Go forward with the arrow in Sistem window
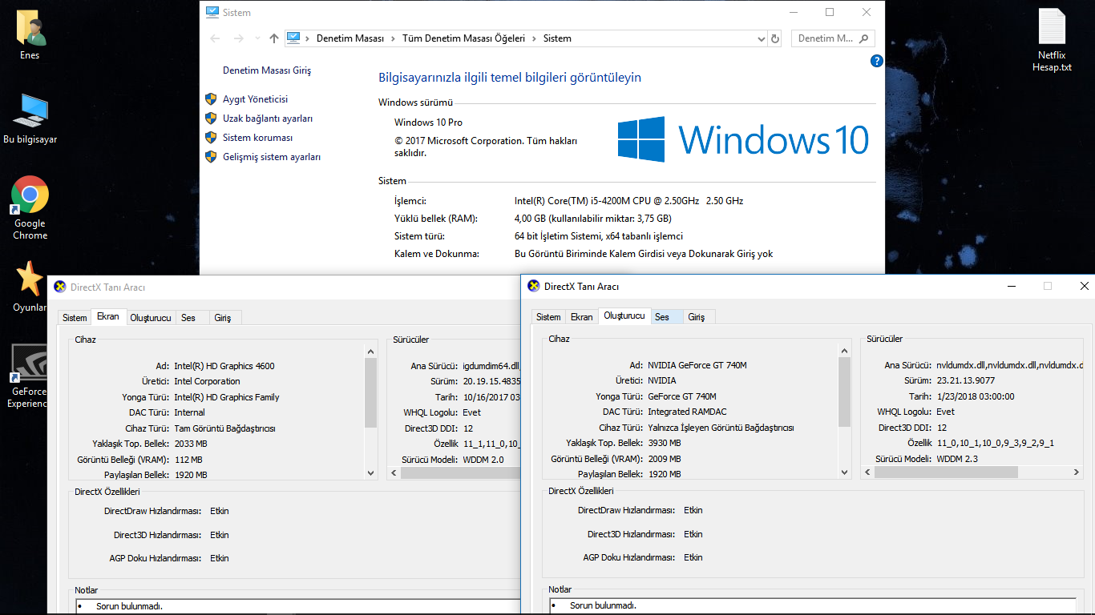1095x615 pixels. [x=238, y=38]
